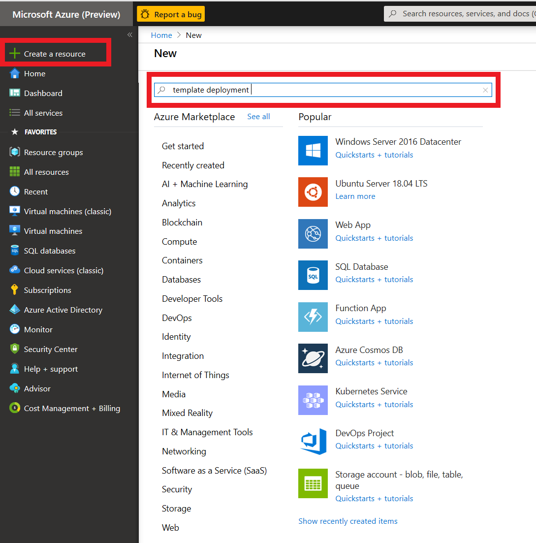This screenshot has height=543, width=536.
Task: Focus the top search resources field
Action: (x=463, y=14)
